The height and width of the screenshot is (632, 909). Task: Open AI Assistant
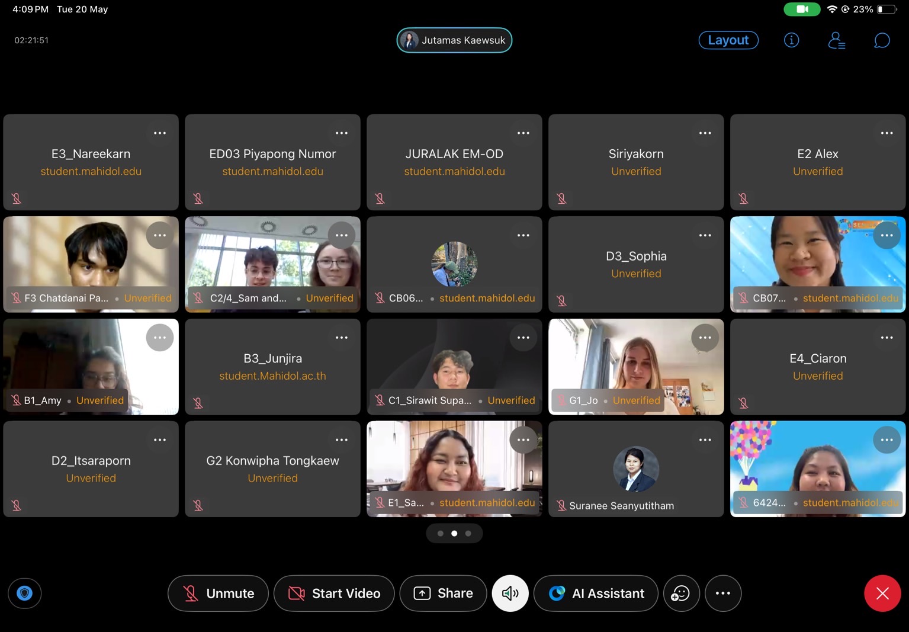(x=596, y=593)
